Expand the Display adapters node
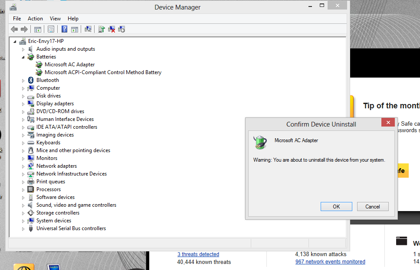The height and width of the screenshot is (270, 420). tap(23, 104)
